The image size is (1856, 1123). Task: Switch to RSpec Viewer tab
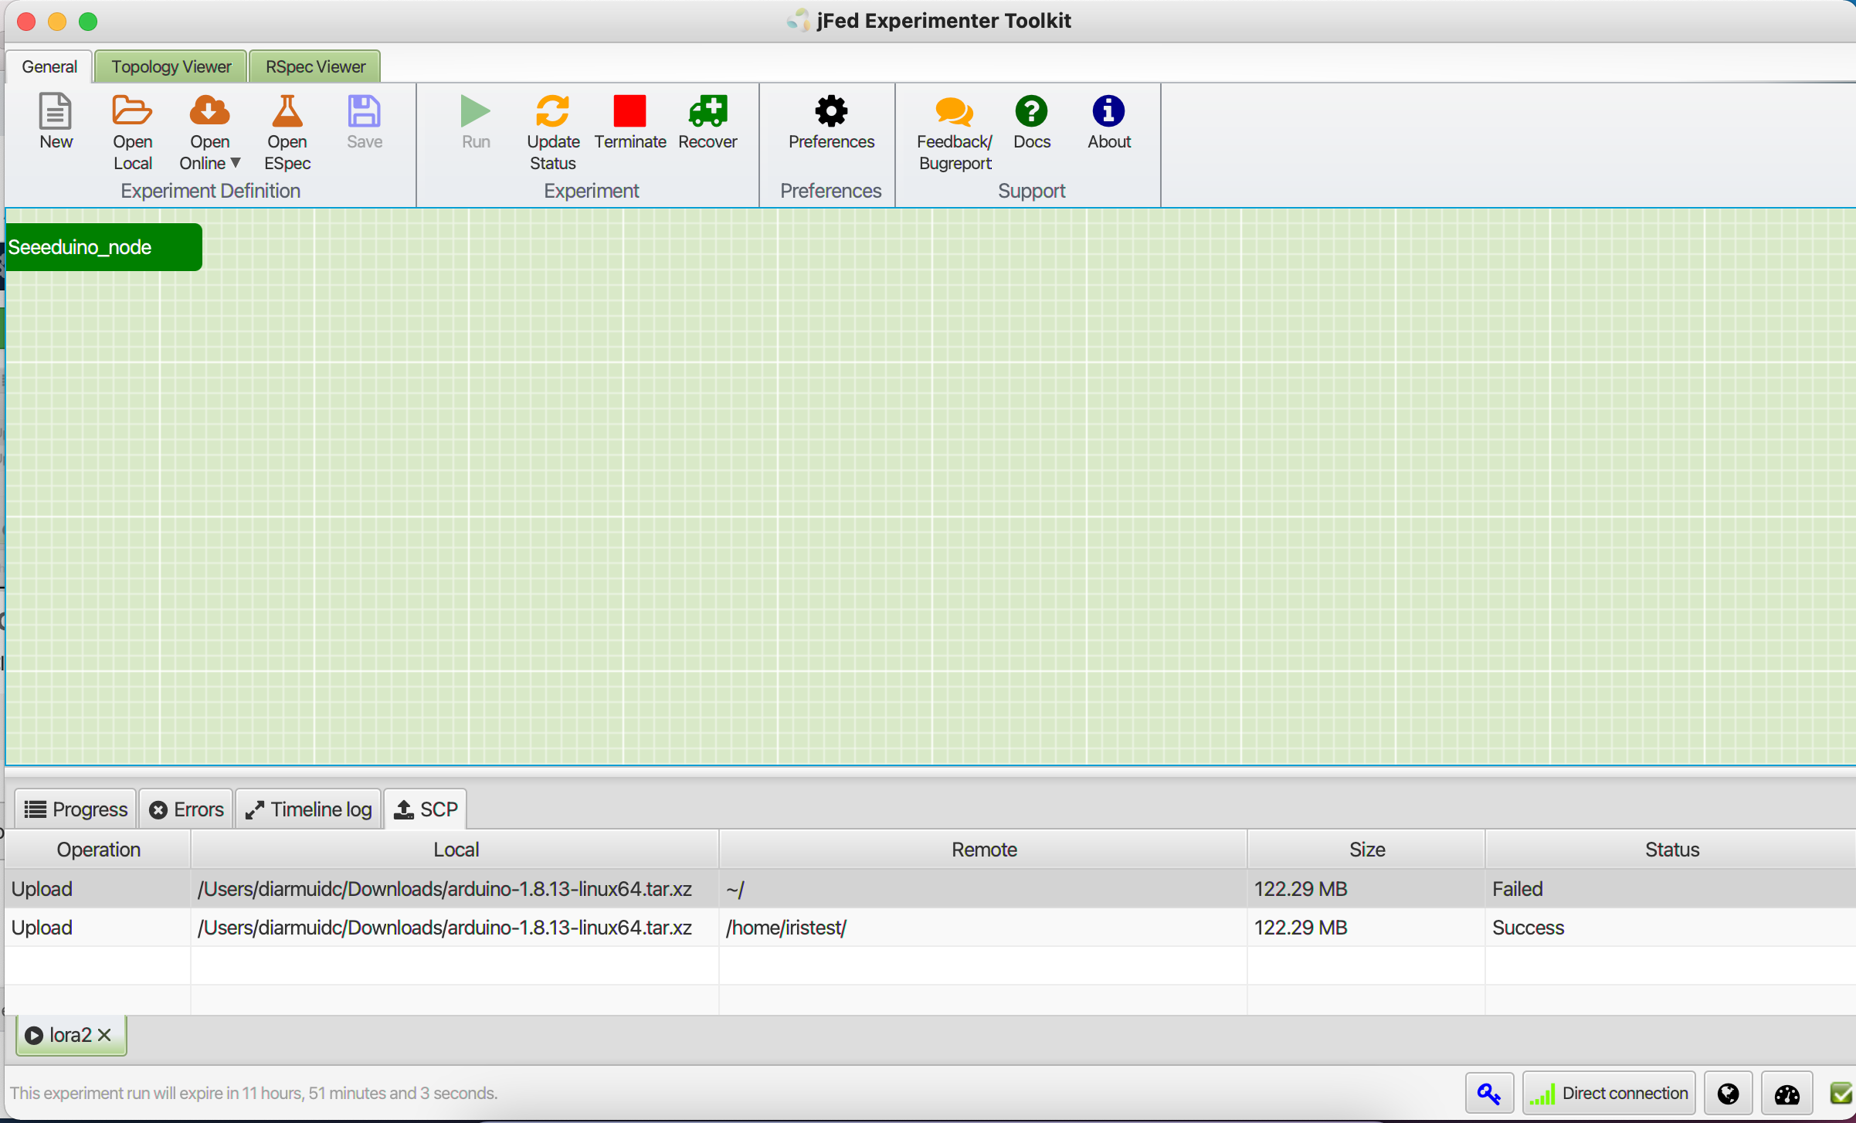pos(315,66)
